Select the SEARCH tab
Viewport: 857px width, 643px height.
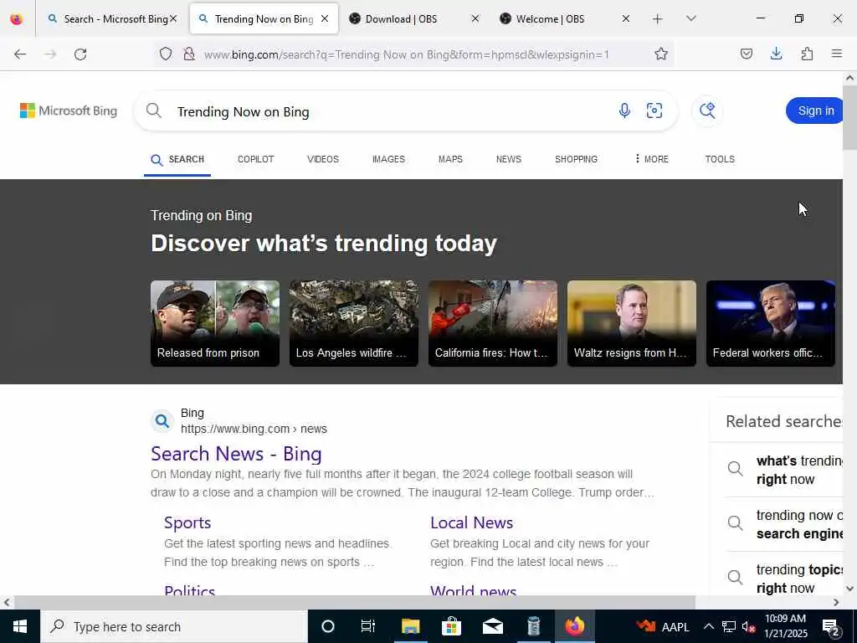pos(177,160)
